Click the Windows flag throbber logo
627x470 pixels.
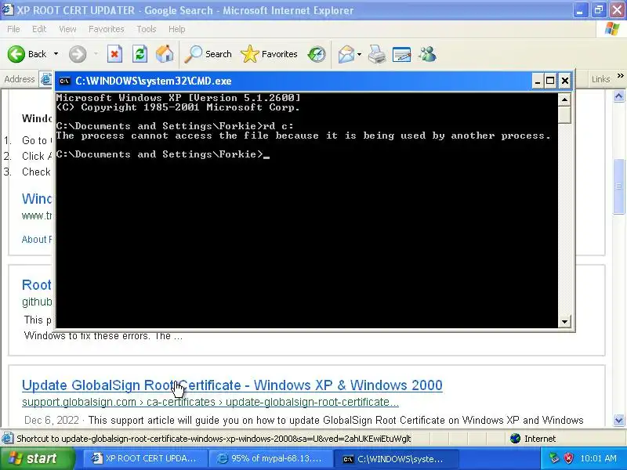coord(612,29)
